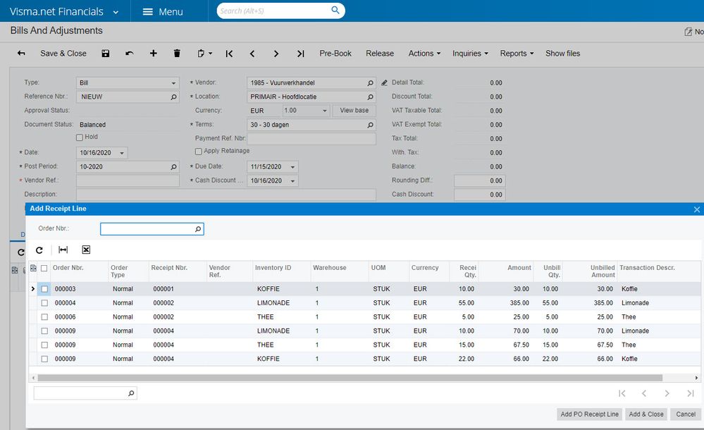Click the Release toolbar item
Image resolution: width=704 pixels, height=430 pixels.
[380, 54]
